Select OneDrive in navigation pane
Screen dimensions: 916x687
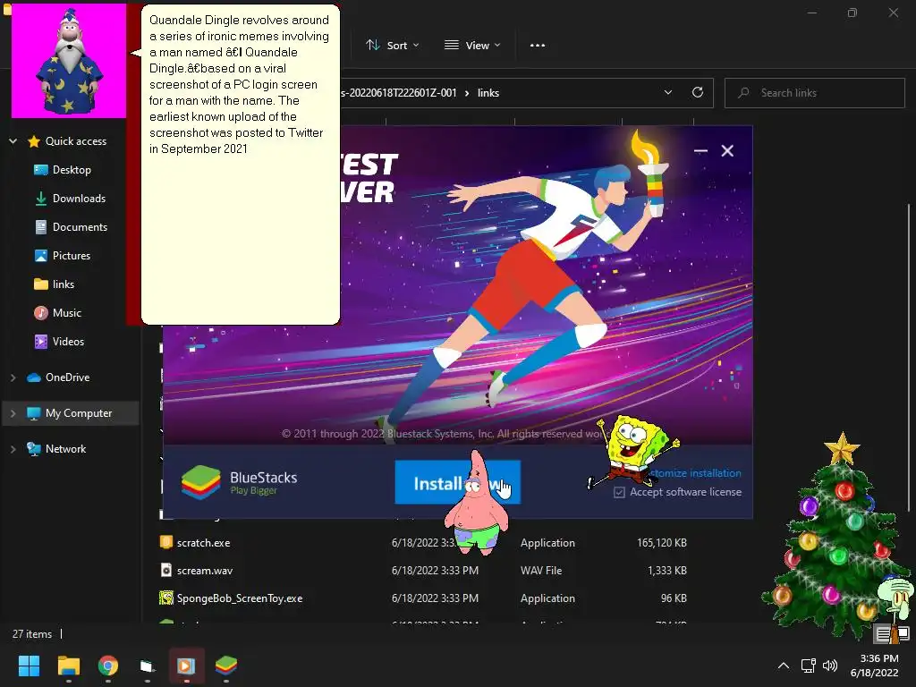(x=67, y=377)
